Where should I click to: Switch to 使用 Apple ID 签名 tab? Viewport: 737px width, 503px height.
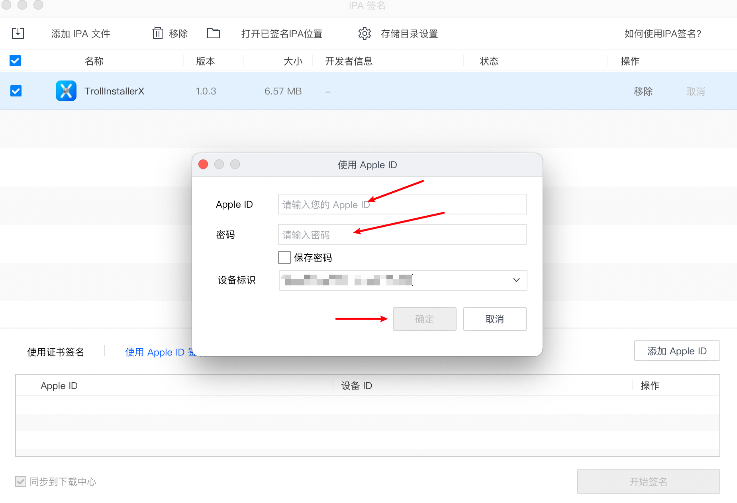click(161, 352)
